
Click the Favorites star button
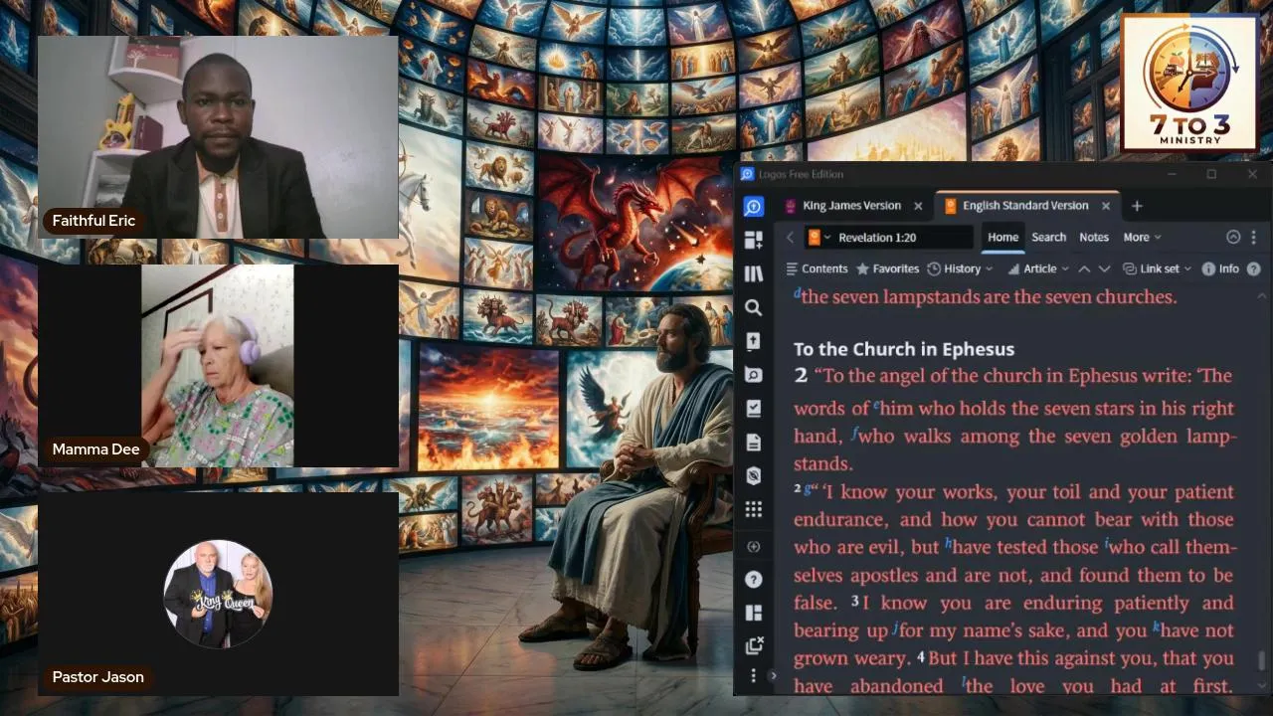[x=887, y=268]
